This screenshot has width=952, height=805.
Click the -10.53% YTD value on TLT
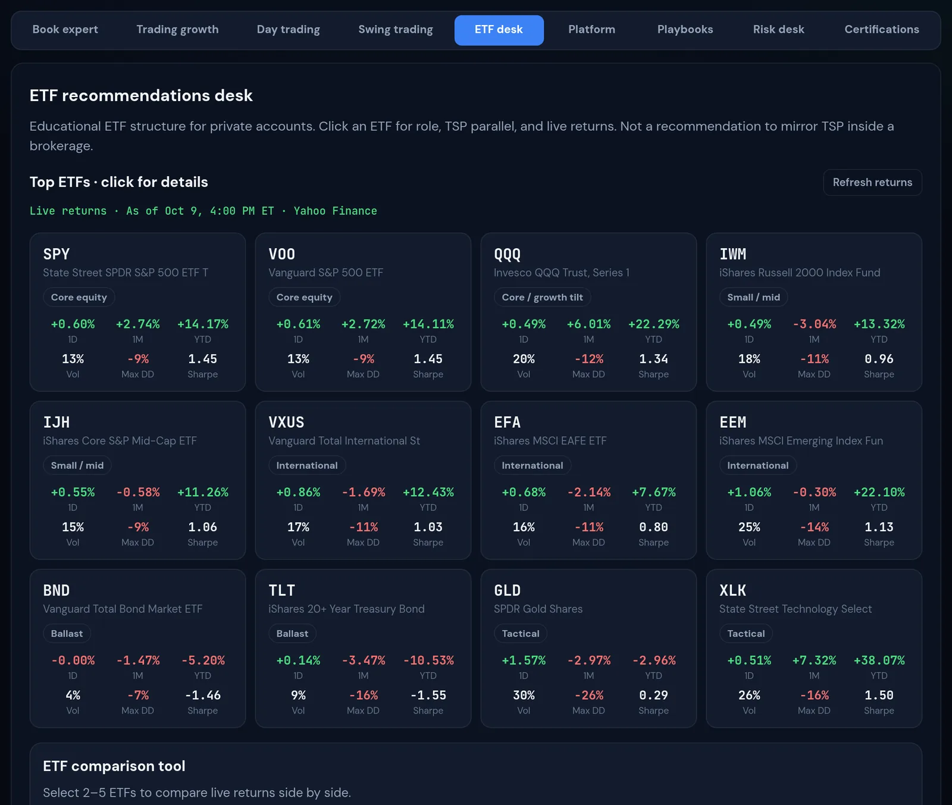[428, 660]
